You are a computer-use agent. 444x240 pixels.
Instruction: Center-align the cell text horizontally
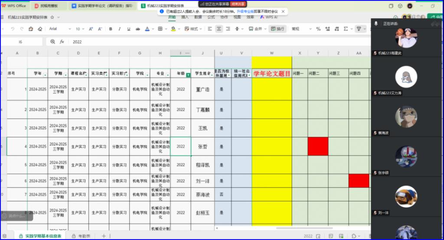coord(219,29)
